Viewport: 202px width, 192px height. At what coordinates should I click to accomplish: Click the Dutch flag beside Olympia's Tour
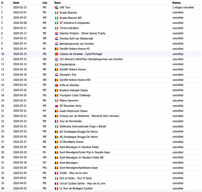tap(57, 75)
